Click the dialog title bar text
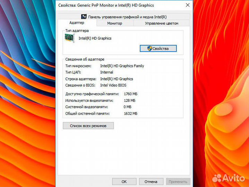This screenshot has height=187, width=249. pyautogui.click(x=106, y=5)
